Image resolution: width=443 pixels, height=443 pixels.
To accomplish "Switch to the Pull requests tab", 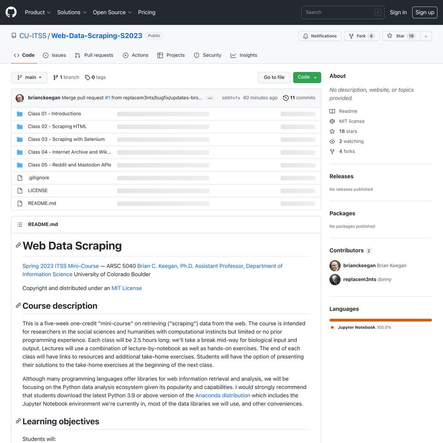I will [x=94, y=55].
